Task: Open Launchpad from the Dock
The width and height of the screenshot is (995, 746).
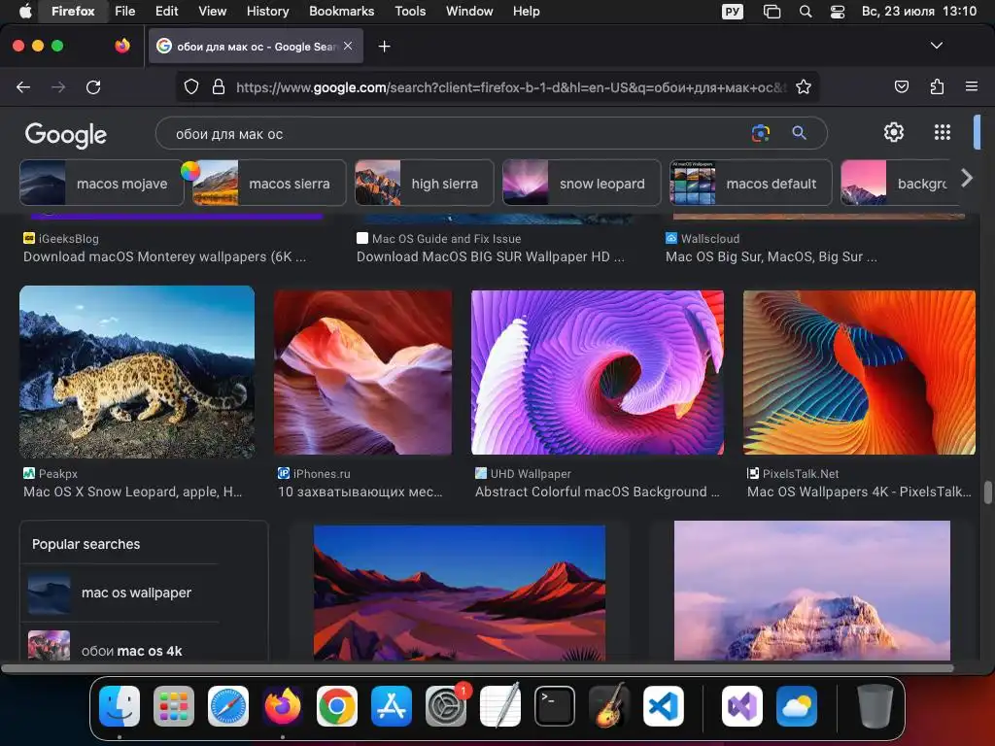Action: point(173,706)
